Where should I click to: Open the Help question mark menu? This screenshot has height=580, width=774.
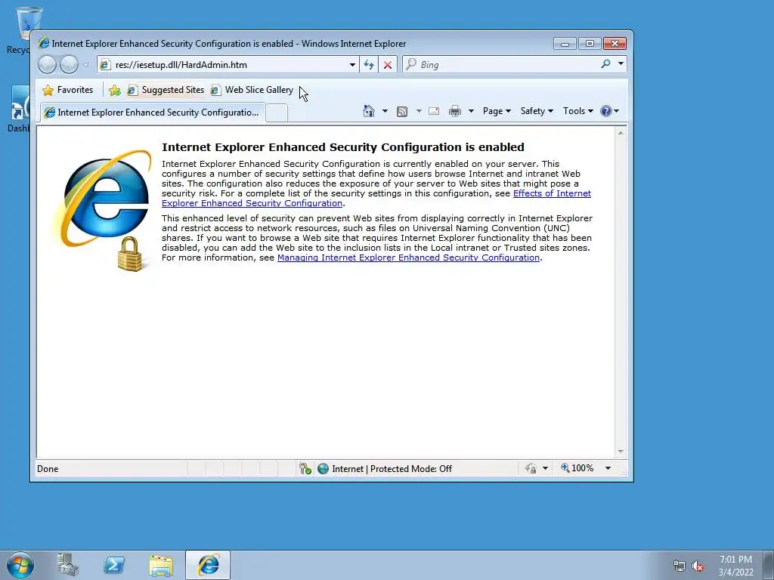tap(609, 111)
